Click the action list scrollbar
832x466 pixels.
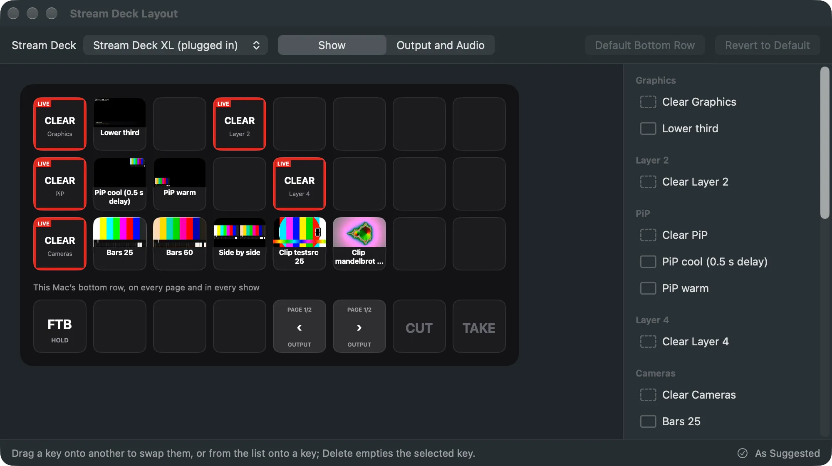pyautogui.click(x=825, y=143)
